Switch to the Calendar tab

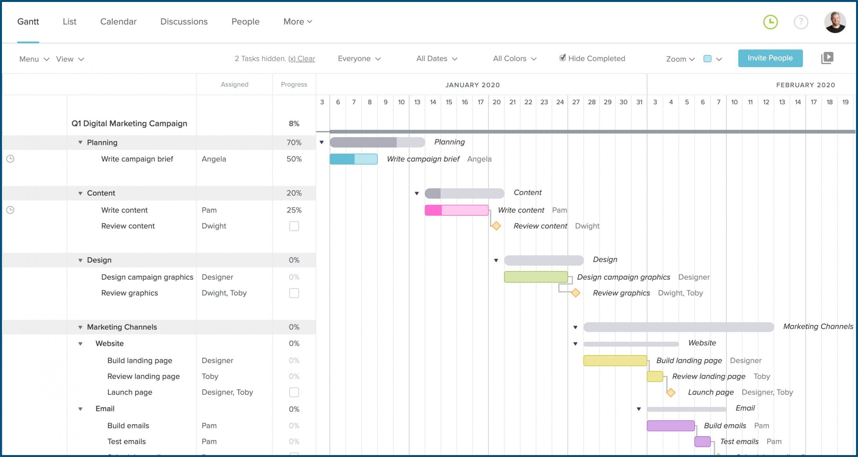(118, 22)
